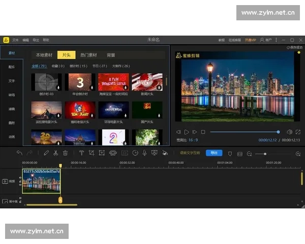Open the 账户 account menu

click(266, 40)
